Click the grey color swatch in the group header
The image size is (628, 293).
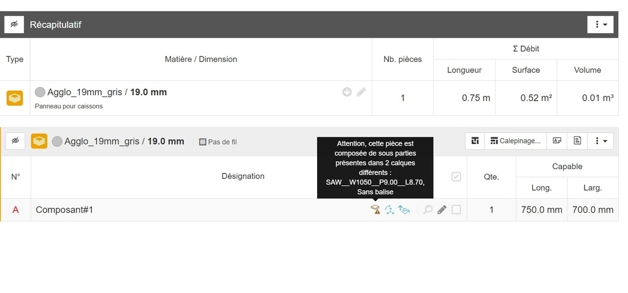click(57, 142)
